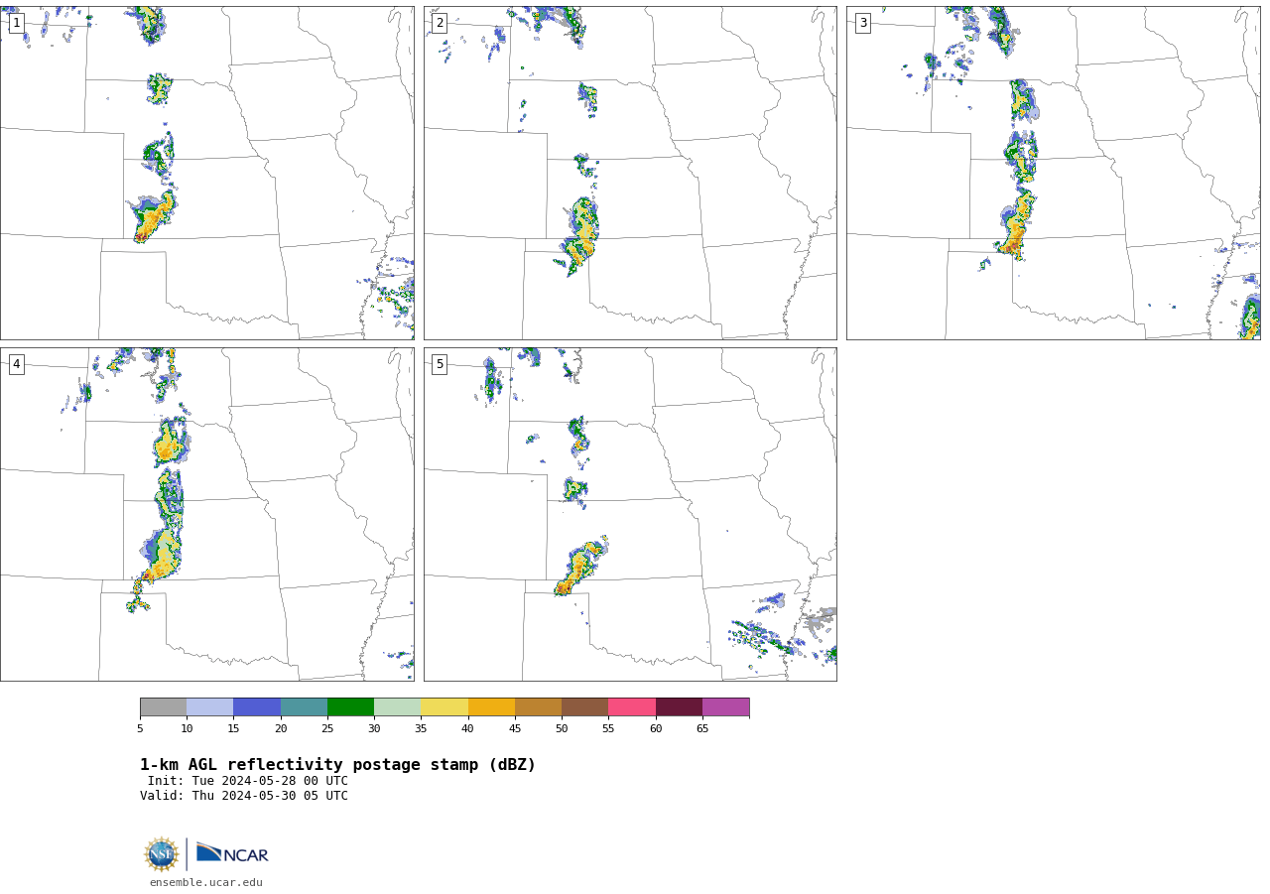Select the light blue 10-15 dBZ swatch
The image size is (1270, 894).
[210, 707]
